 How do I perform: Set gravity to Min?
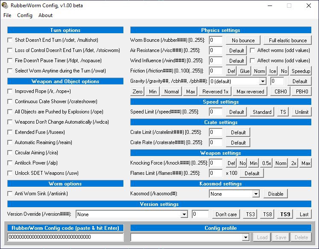[152, 91]
